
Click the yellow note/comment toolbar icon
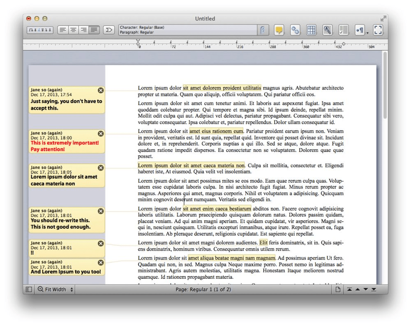click(x=279, y=30)
